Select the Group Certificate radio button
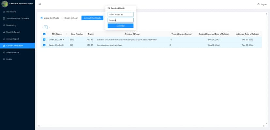 [42, 18]
